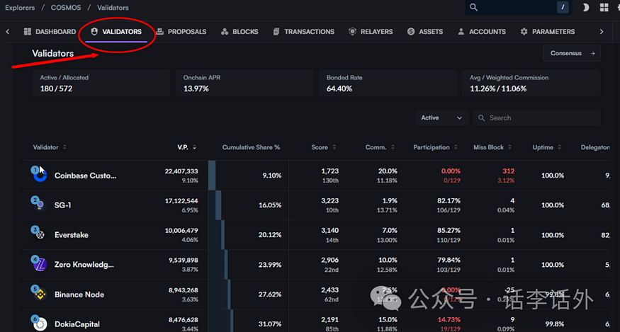
Task: Open the Parameters tab
Action: point(548,32)
